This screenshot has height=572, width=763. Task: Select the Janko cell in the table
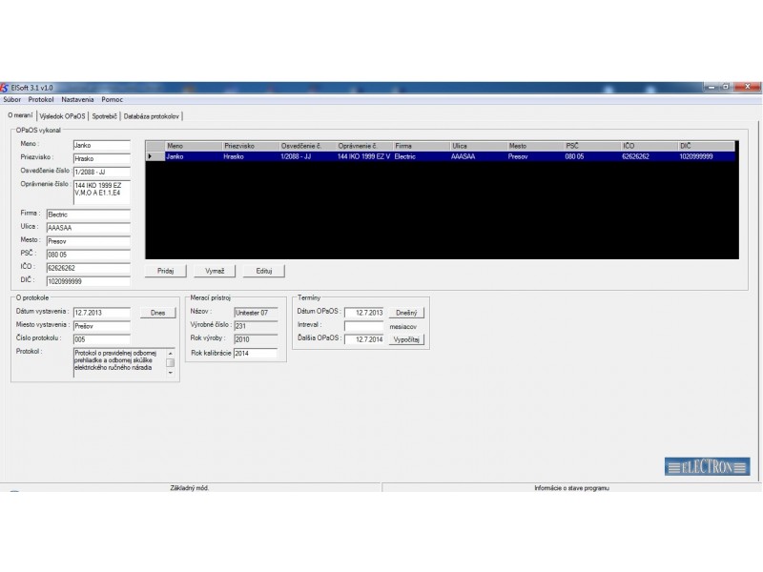pyautogui.click(x=194, y=156)
